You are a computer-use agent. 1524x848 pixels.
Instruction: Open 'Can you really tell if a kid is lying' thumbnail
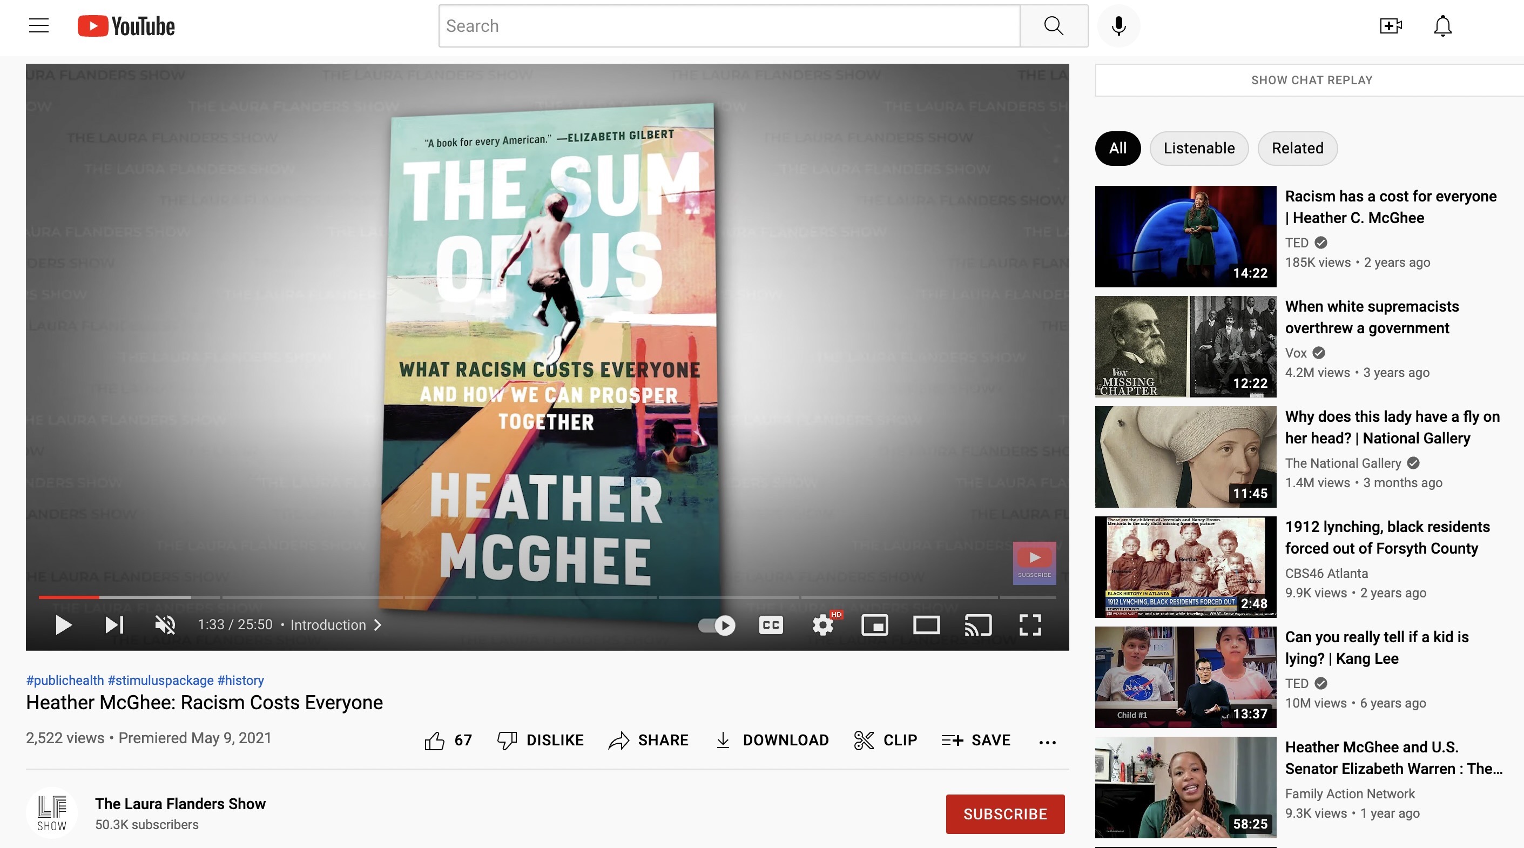[1185, 677]
